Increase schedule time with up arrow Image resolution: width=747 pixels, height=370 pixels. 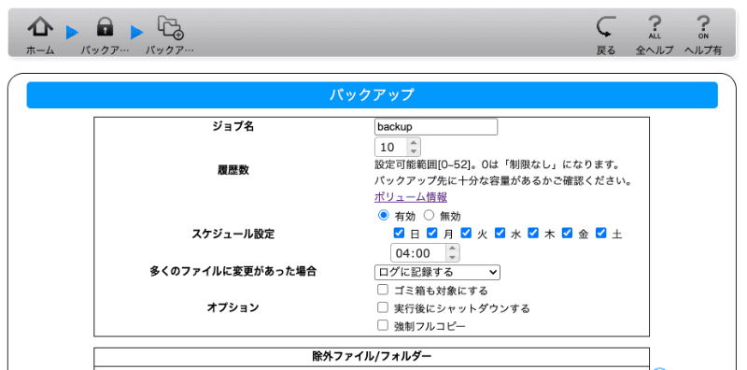(452, 249)
